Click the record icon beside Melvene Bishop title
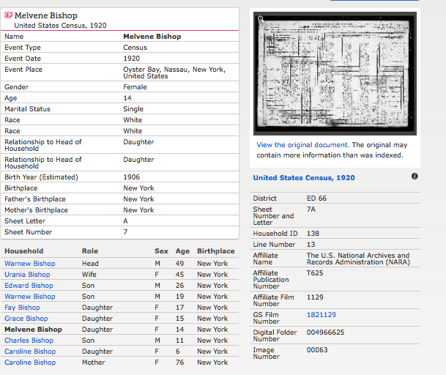Image resolution: width=446 pixels, height=375 pixels. pyautogui.click(x=8, y=15)
